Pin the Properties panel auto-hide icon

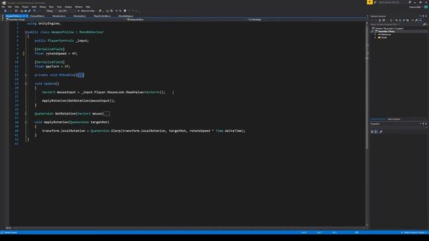[x=423, y=124]
